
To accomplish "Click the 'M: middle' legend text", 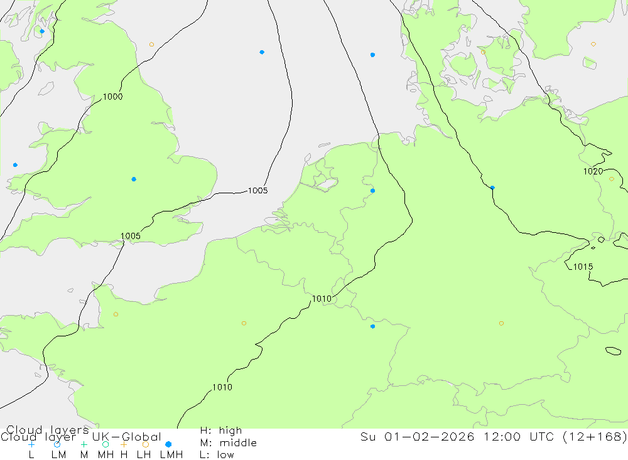I will (x=229, y=443).
